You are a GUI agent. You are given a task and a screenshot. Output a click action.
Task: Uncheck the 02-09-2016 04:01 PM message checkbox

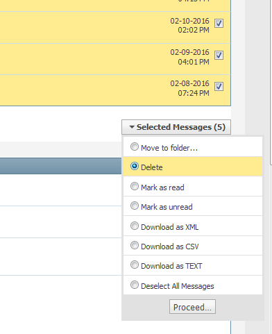[219, 55]
